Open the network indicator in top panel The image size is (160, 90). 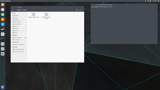(x=145, y=1)
